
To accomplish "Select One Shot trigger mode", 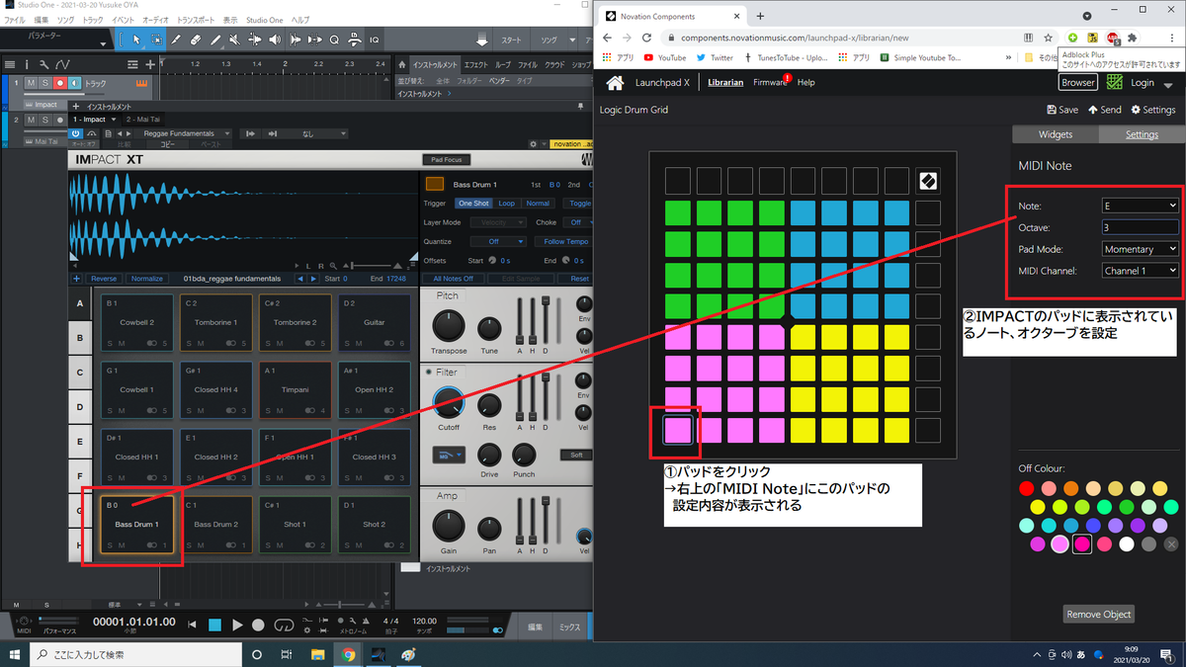I will tap(472, 203).
